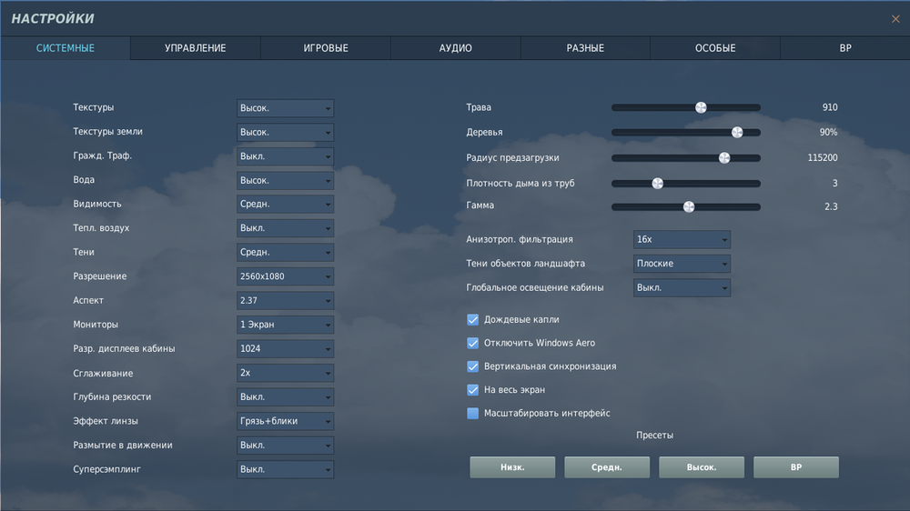Open the Суперсэмплинг dropdown
910x511 pixels.
pos(285,469)
